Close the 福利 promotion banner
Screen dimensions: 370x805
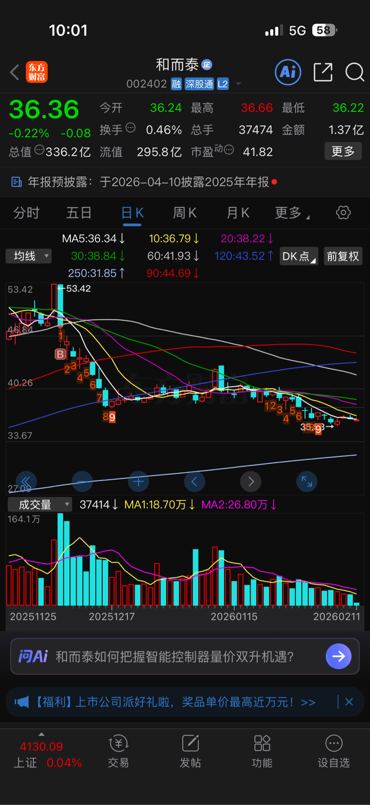[x=349, y=702]
